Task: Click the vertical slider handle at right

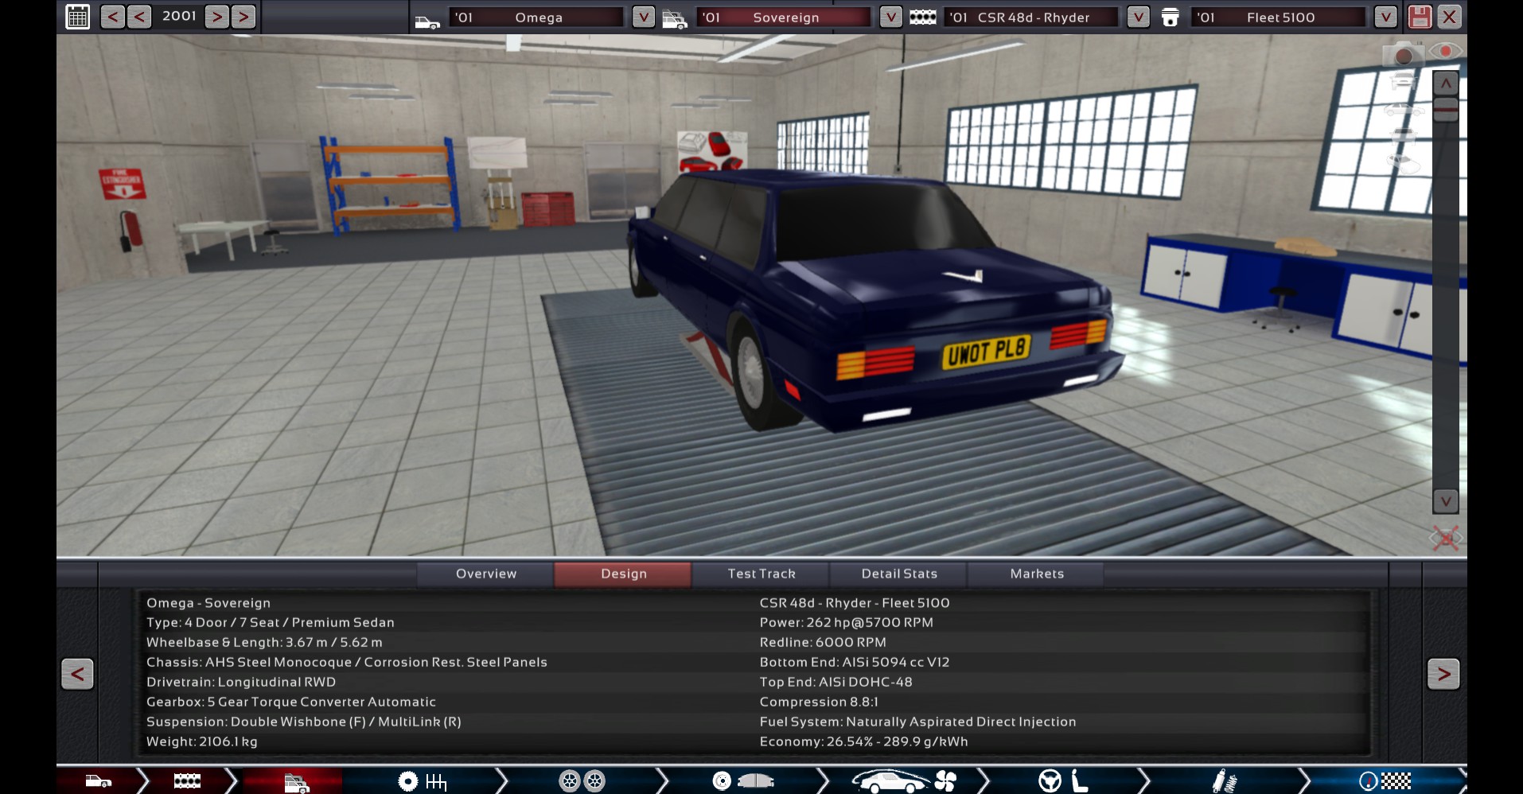Action: coord(1446,109)
